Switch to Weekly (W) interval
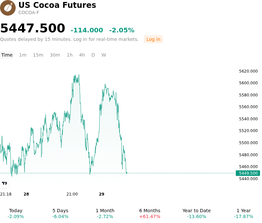Screen dimensions: 262x223 pos(104,55)
